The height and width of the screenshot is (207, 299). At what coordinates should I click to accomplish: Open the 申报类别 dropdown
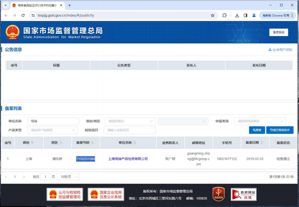[x=260, y=121]
